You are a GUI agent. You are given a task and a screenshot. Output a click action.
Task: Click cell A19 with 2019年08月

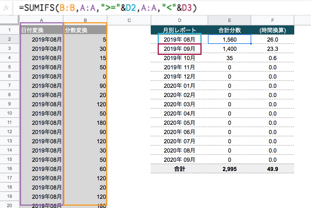tap(41, 196)
